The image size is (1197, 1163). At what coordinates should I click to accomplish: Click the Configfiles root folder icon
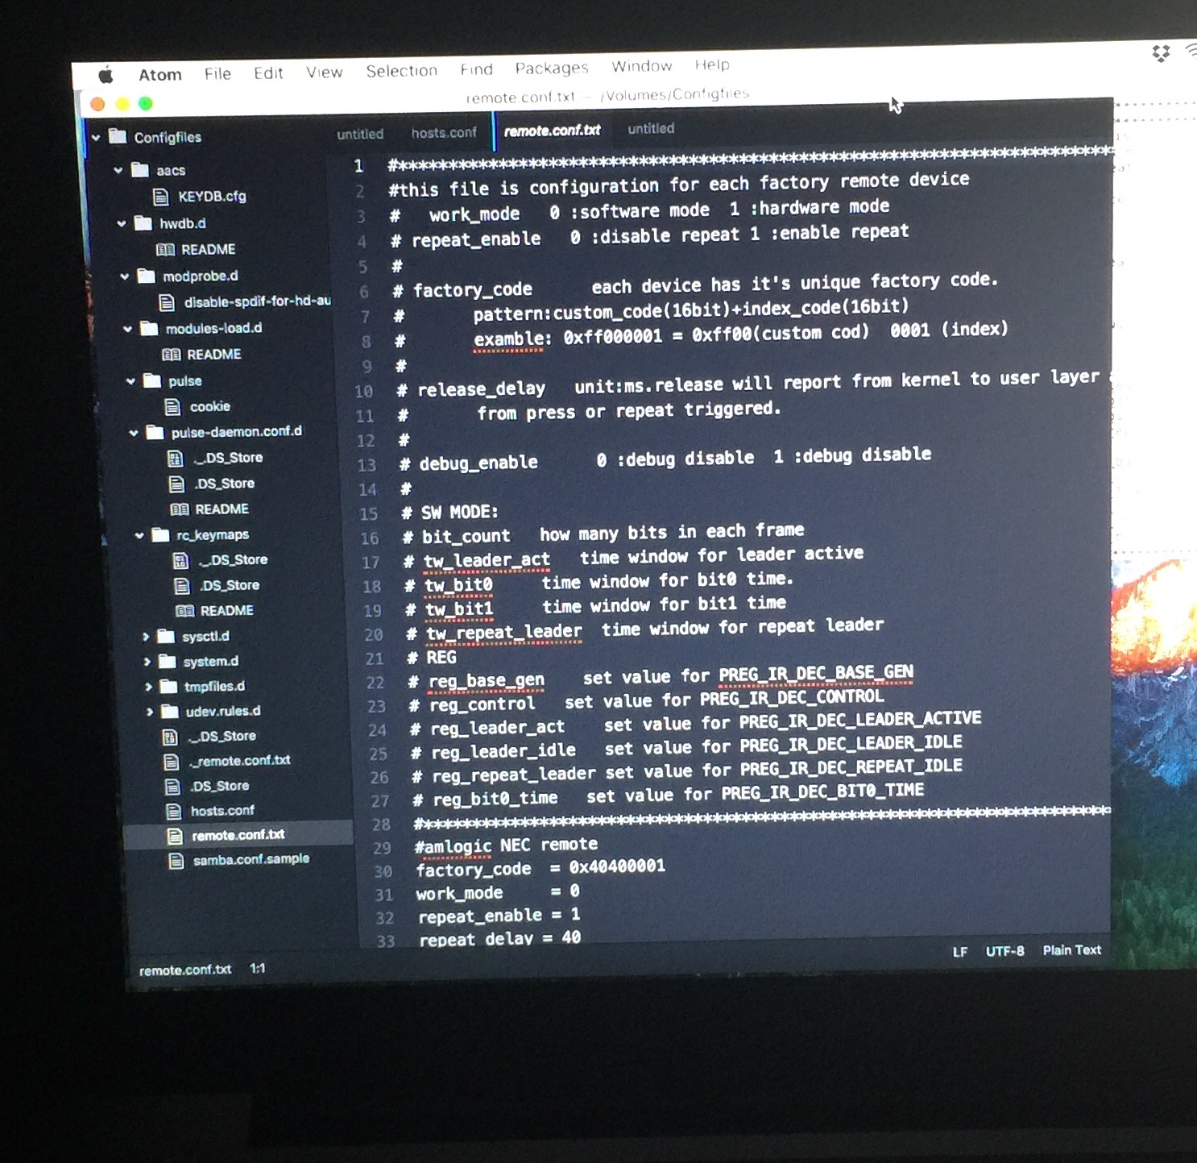pos(118,136)
